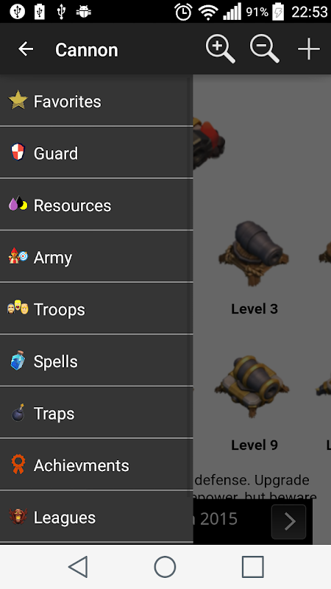
Task: Zoom in with the magnifier plus icon
Action: (x=220, y=49)
